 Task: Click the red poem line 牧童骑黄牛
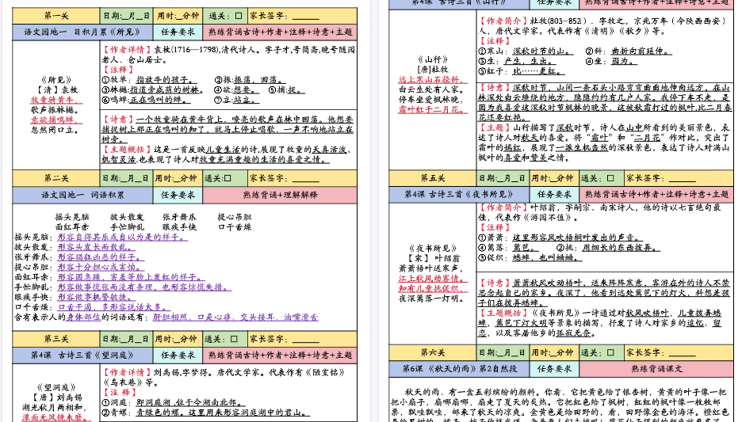[x=56, y=100]
